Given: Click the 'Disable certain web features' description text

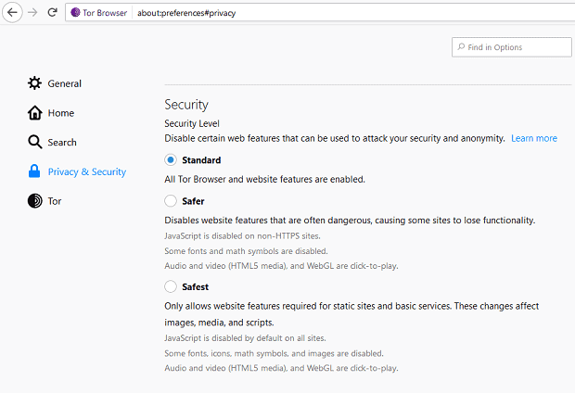Looking at the screenshot, I should [335, 138].
